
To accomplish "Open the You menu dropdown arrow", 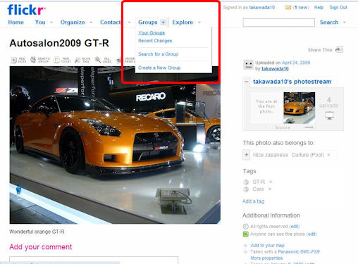I will click(x=51, y=23).
